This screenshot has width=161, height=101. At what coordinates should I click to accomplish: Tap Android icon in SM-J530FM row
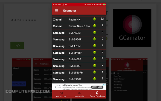point(95,72)
